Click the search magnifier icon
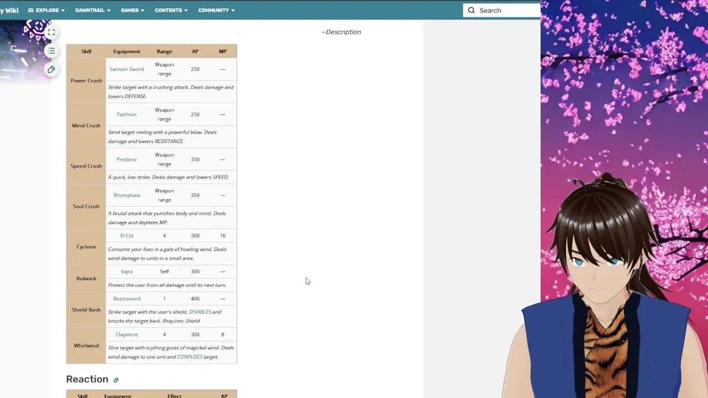 471,11
